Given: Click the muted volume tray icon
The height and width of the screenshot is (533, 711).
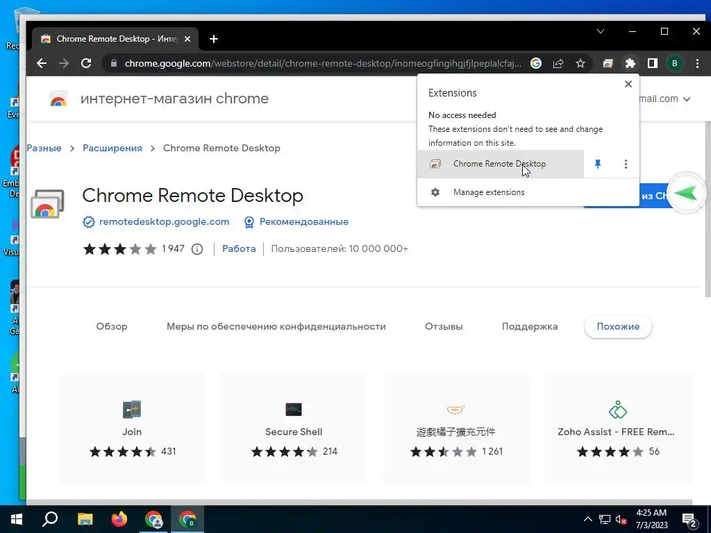Looking at the screenshot, I should 621,519.
